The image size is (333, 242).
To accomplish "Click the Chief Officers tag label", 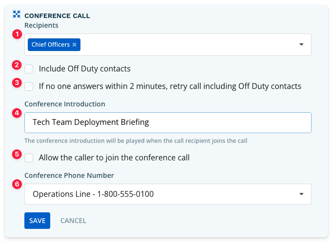I will [x=51, y=44].
